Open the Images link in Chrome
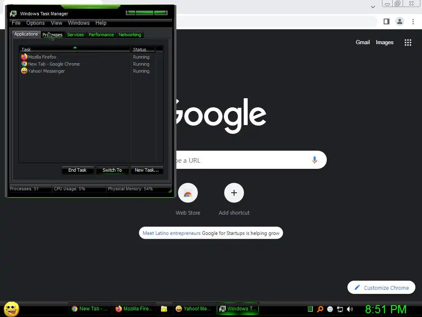 (x=384, y=43)
